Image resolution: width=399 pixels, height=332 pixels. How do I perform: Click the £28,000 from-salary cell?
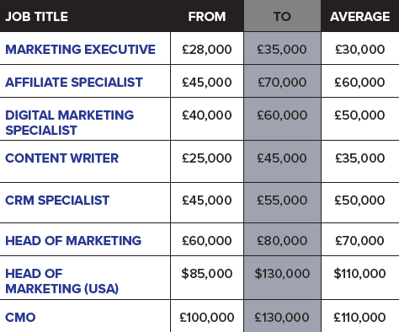[x=207, y=50]
